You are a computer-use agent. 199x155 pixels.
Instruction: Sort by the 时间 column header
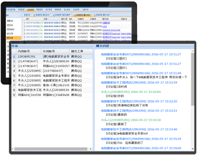pyautogui.click(x=46, y=19)
